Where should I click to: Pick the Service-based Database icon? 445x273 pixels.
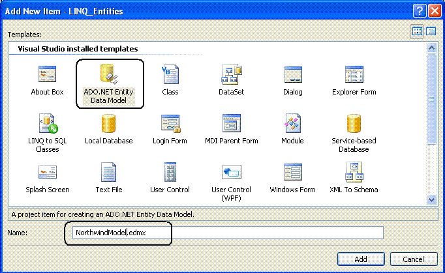354,123
